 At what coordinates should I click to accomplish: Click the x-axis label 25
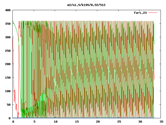[x=119, y=122]
